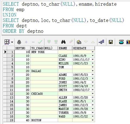Expand the grid mode dropdown arrow
Viewport: 130px width, 124px height.
(x=12, y=42)
